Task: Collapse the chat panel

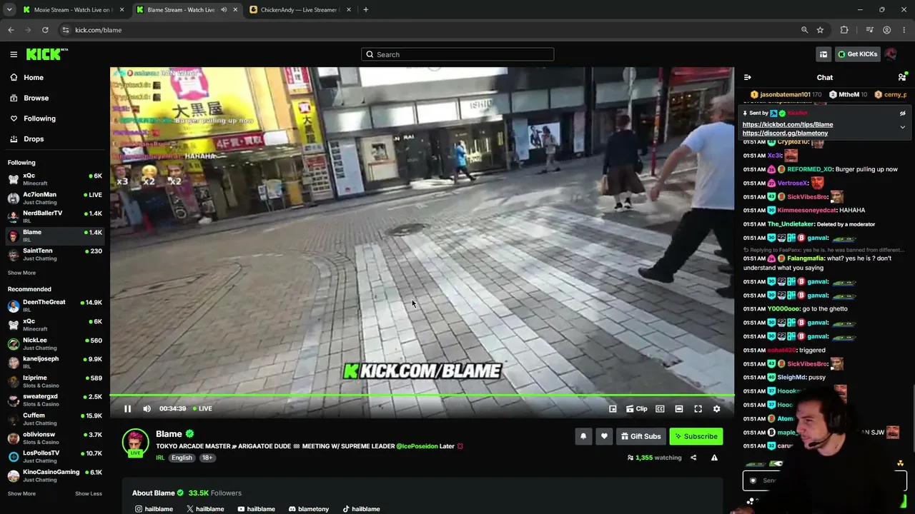Action: (x=747, y=77)
